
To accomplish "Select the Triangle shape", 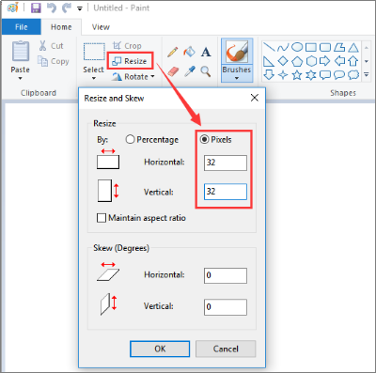I will (353, 47).
